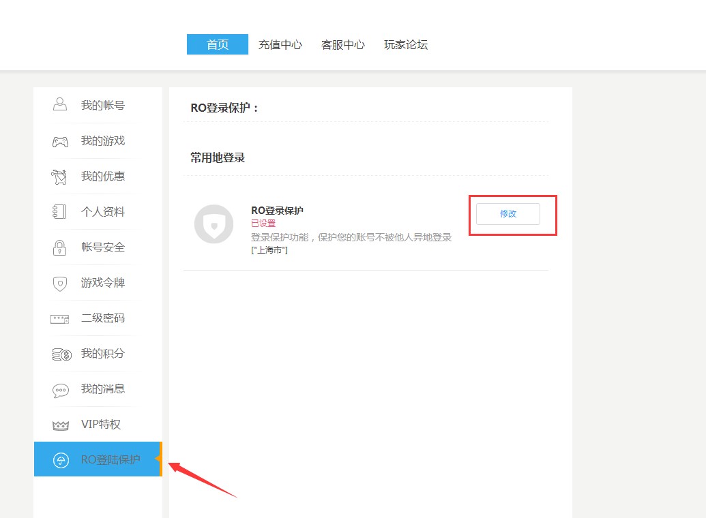Click the bold RO登录保护 item title
This screenshot has width=706, height=518.
pyautogui.click(x=277, y=211)
